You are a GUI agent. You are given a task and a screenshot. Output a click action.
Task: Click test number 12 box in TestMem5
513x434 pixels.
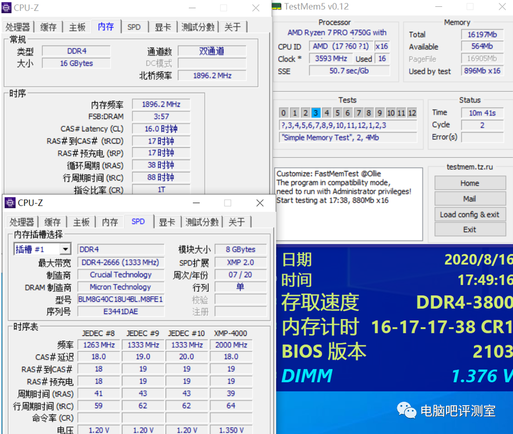point(412,113)
